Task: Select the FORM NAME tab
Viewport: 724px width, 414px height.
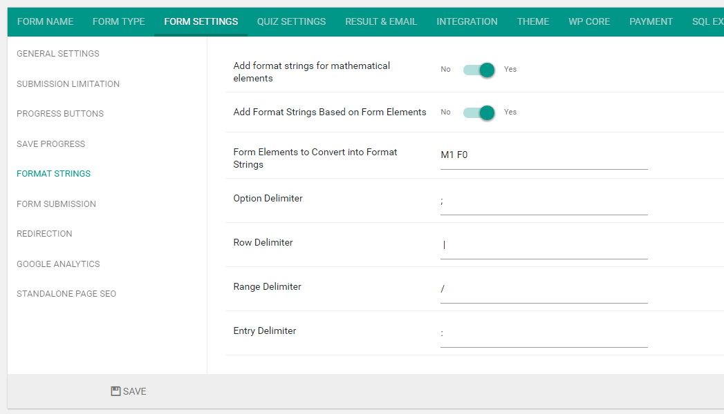Action: click(x=45, y=21)
